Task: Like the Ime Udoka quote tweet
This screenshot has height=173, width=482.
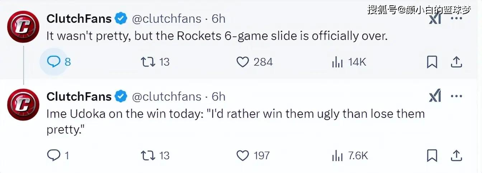Action: (253, 155)
